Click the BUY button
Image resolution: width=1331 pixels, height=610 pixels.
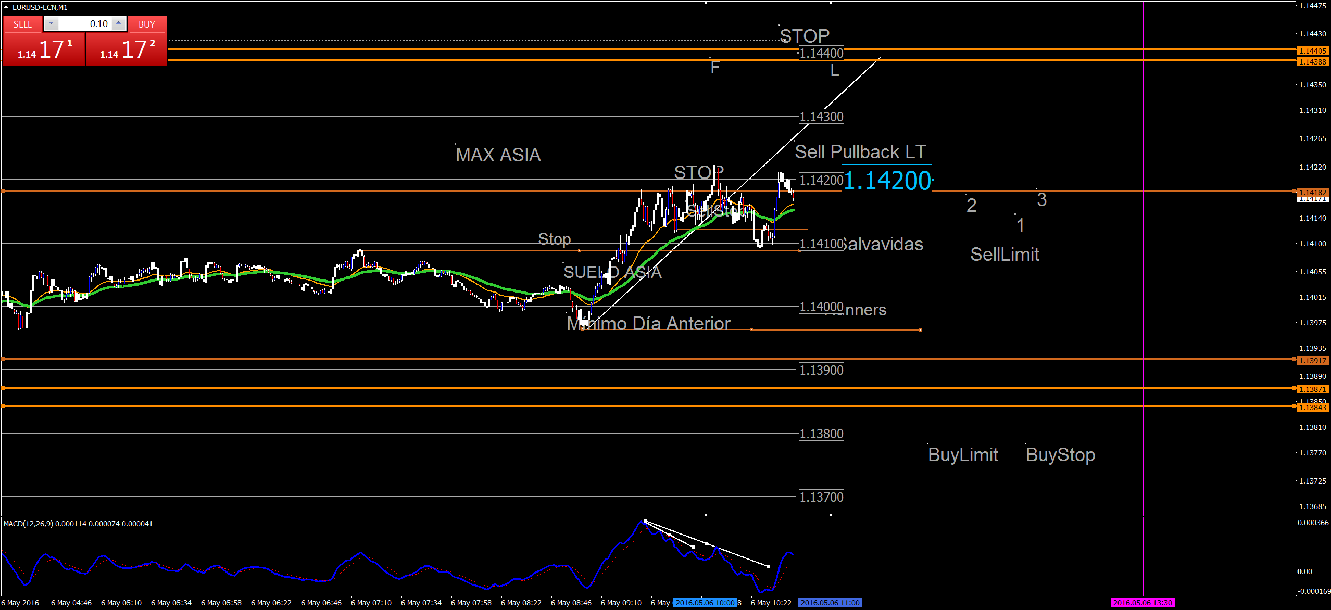pyautogui.click(x=147, y=24)
